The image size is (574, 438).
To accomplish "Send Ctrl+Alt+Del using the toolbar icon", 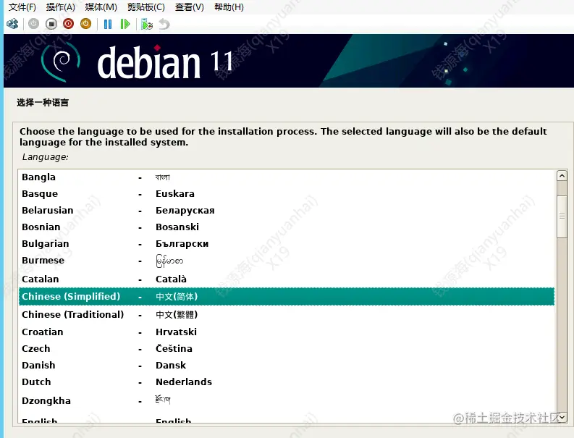I will [x=12, y=24].
